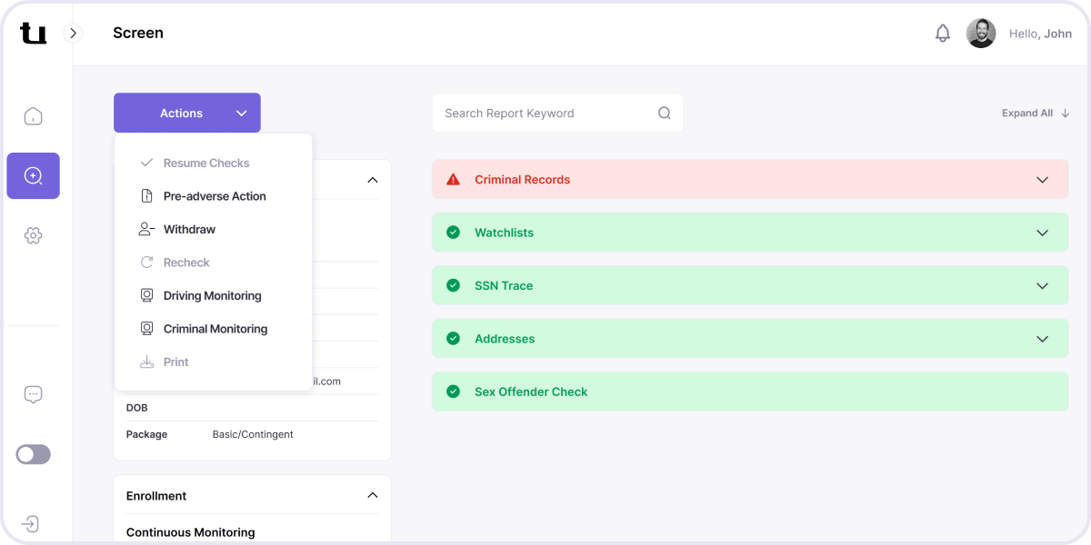Image resolution: width=1091 pixels, height=545 pixels.
Task: Open the Screen search icon in the sidebar
Action: click(33, 175)
